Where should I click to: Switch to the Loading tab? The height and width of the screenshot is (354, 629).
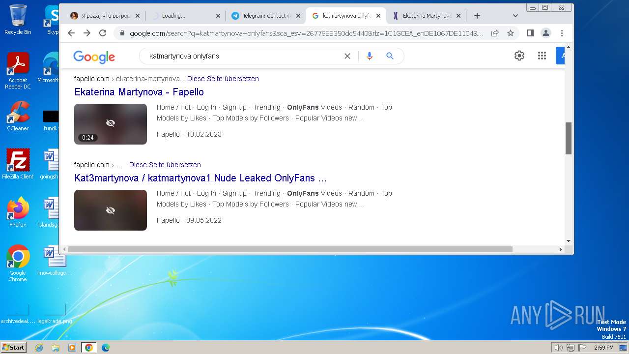click(185, 16)
